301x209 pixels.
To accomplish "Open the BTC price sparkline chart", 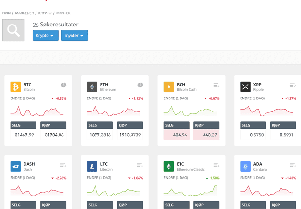I will click(x=37, y=111).
